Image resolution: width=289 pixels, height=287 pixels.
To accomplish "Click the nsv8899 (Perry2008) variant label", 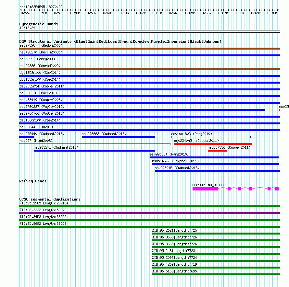I will point(38,59).
